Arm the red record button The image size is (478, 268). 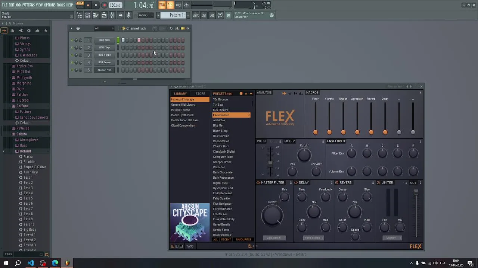104,5
